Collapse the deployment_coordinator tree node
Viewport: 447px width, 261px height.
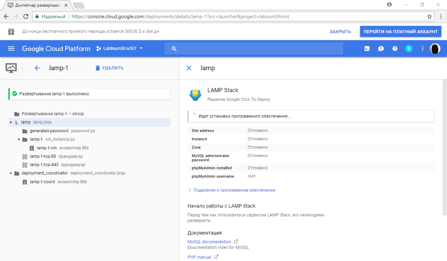pyautogui.click(x=11, y=173)
